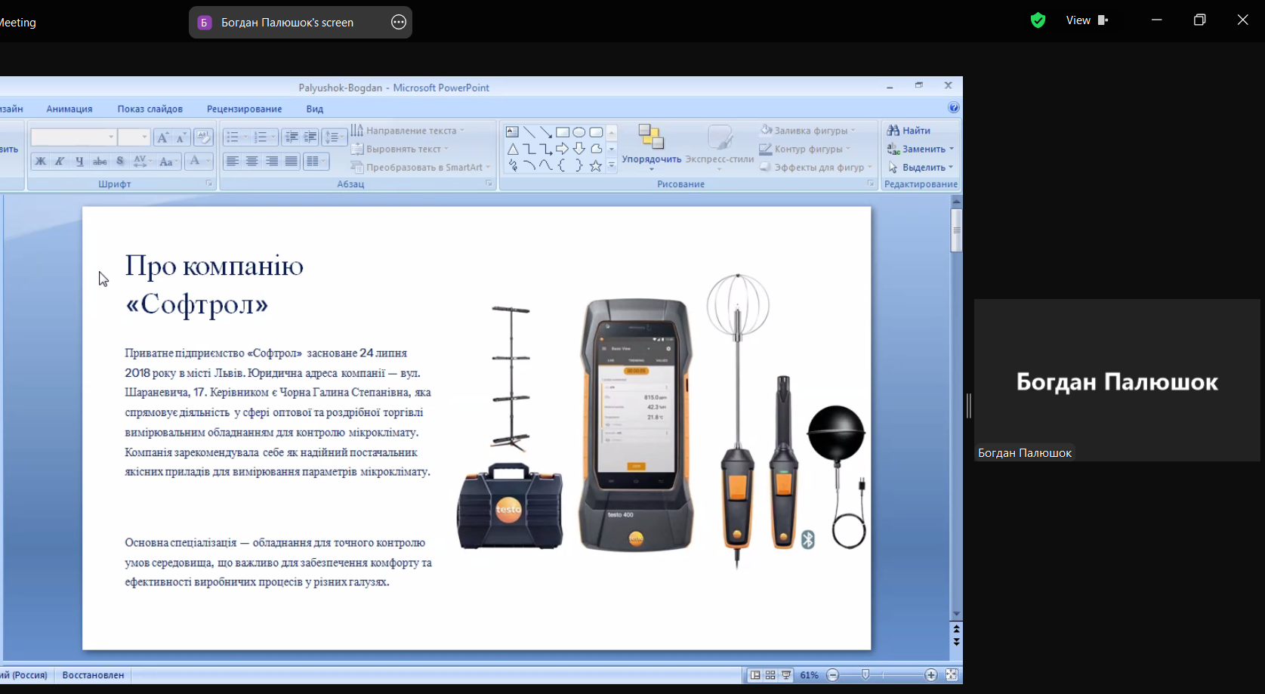Open the character spacing AV menu

tap(142, 161)
